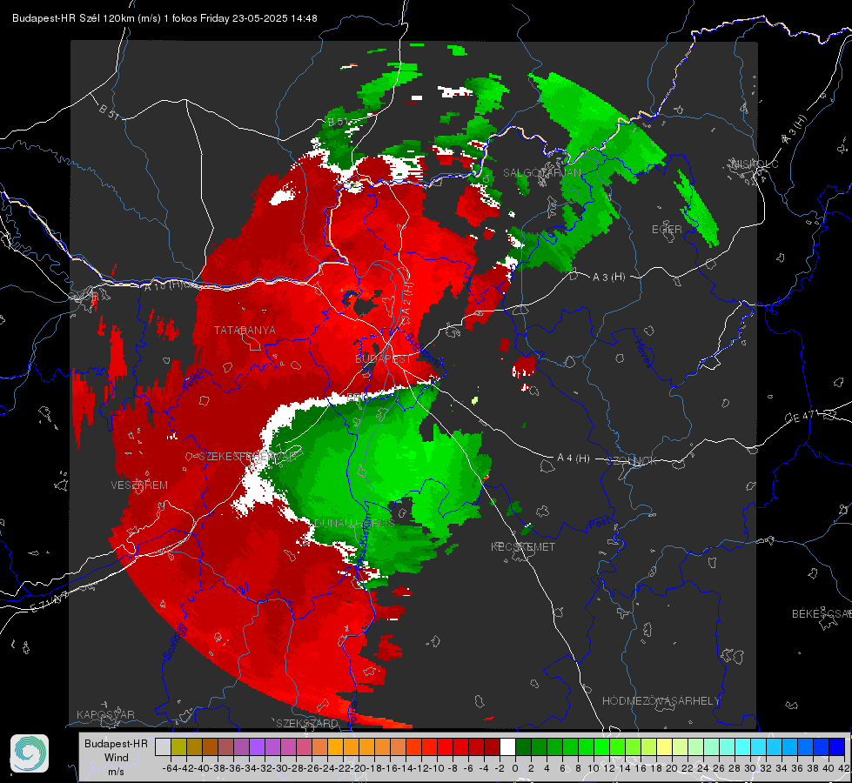Screen dimensions: 852x783
Task: Select the pale yellow swatch between 18 and 20
Action: click(x=665, y=746)
